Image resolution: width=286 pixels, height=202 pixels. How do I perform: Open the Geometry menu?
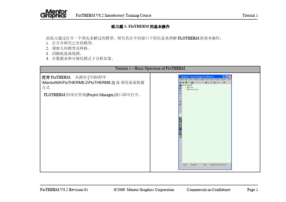pyautogui.click(x=196, y=80)
